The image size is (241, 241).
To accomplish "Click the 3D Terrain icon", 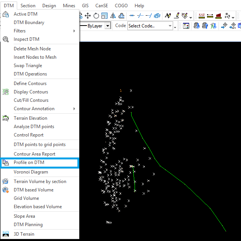I will [x=6, y=234].
